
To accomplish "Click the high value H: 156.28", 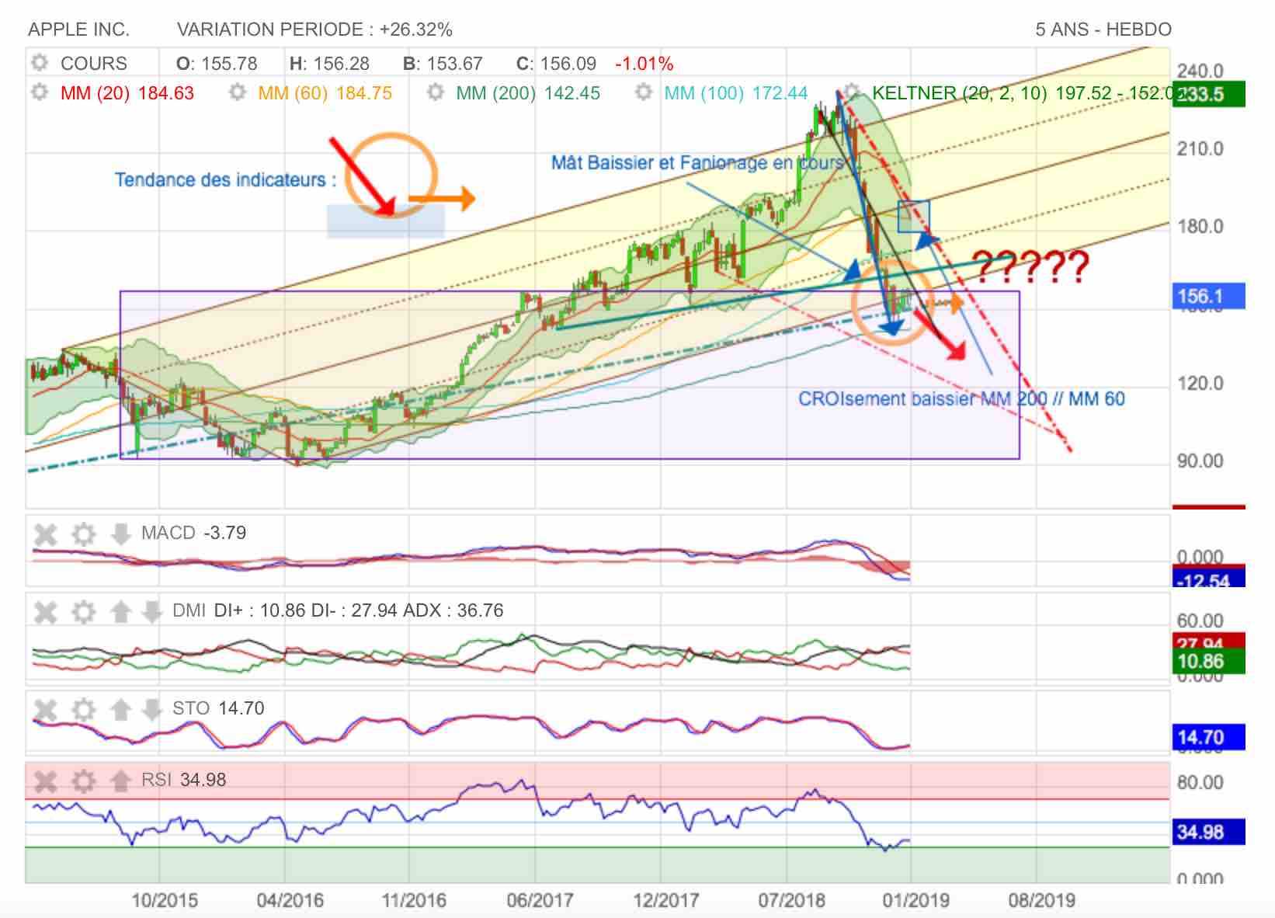I will (329, 63).
